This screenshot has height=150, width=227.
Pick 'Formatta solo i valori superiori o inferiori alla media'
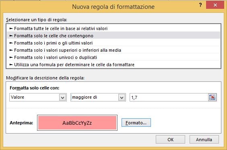click(113, 50)
